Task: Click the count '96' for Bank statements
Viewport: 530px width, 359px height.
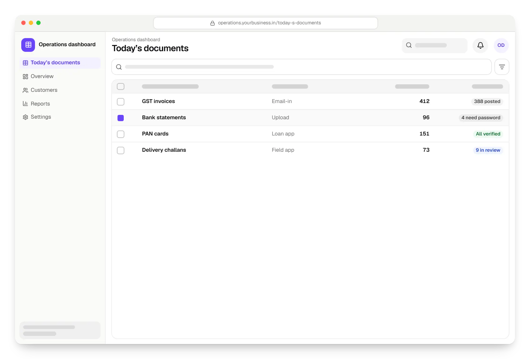Action: tap(426, 117)
